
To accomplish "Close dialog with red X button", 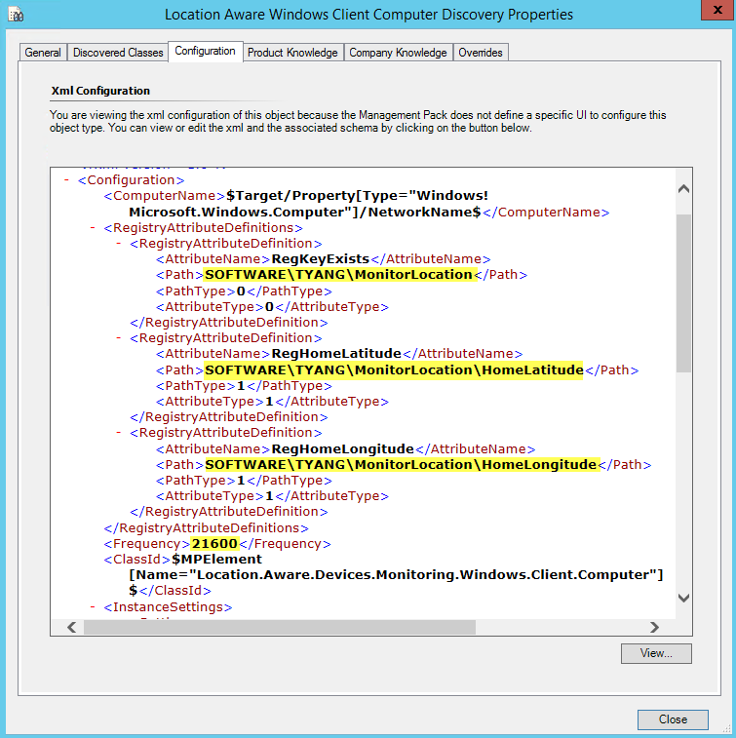I will (x=718, y=10).
